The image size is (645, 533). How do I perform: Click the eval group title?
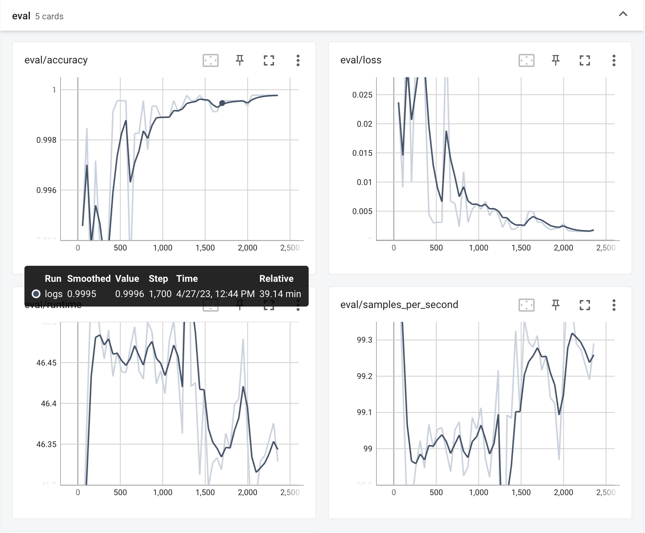pos(21,16)
